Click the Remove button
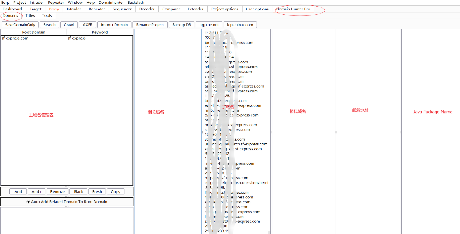Screen dimensions: 460x234 57,191
